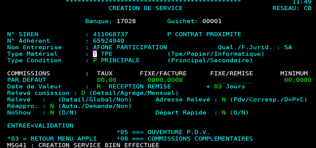
Task: Toggle the NoShow O/N value
Action: (x=52, y=113)
